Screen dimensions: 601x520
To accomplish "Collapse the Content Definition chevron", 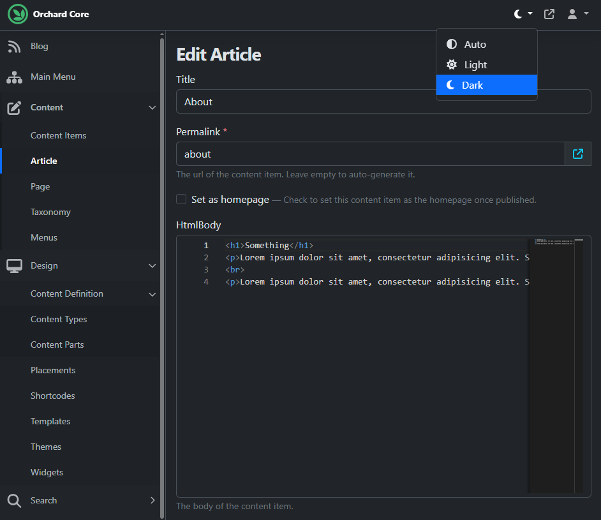I will (x=152, y=294).
